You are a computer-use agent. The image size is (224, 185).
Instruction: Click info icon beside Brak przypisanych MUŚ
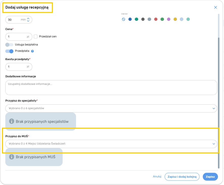pos(11,157)
